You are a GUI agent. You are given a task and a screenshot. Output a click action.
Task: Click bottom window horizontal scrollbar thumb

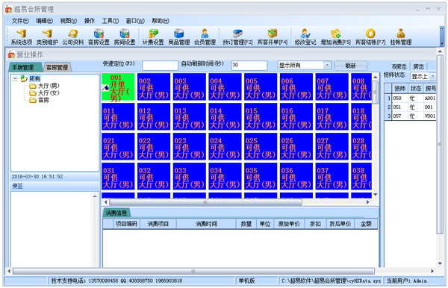tap(193, 271)
